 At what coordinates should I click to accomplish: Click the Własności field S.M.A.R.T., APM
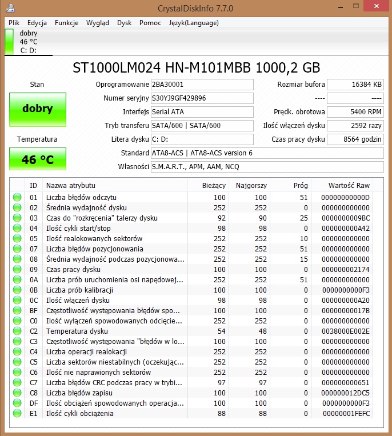(267, 167)
